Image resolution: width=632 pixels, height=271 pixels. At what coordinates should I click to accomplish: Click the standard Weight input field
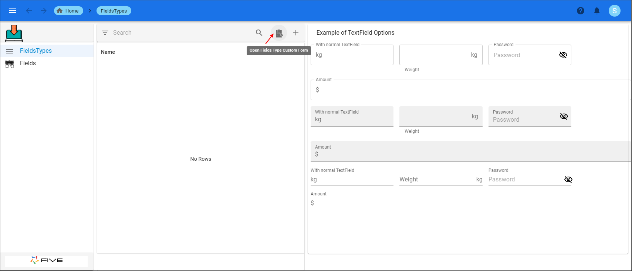[436, 180]
